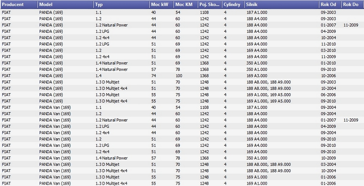This screenshot has height=186, width=364.
Task: Click date 03-2010 in PANDA (169) 1.2 row
Action: [x=328, y=50]
